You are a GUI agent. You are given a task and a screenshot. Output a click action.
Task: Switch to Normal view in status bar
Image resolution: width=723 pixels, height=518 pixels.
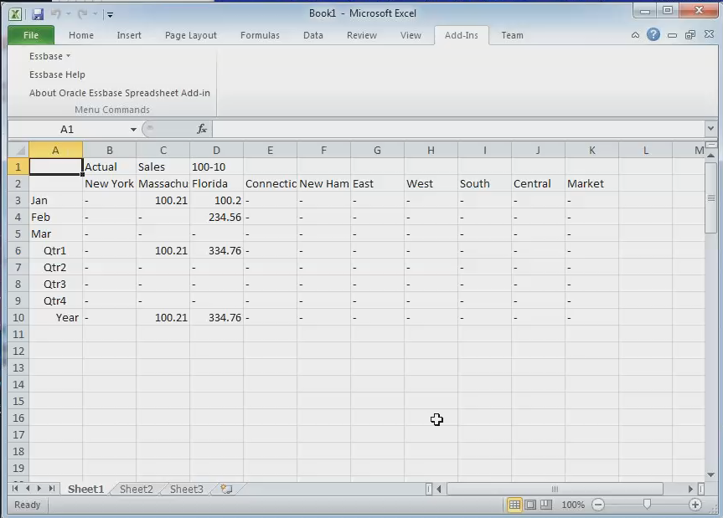click(514, 505)
